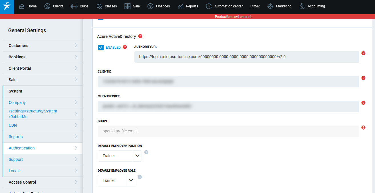Click the Home house icon
This screenshot has width=375, height=193.
point(22,6)
